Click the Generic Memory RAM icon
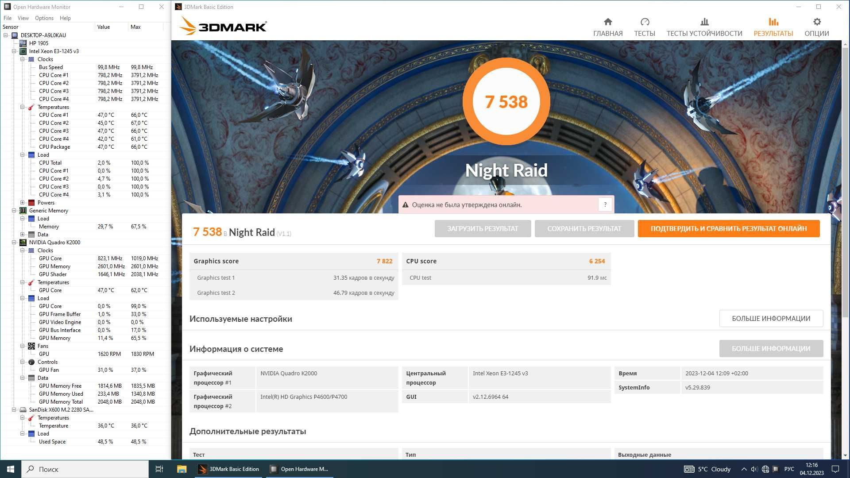 (x=23, y=211)
